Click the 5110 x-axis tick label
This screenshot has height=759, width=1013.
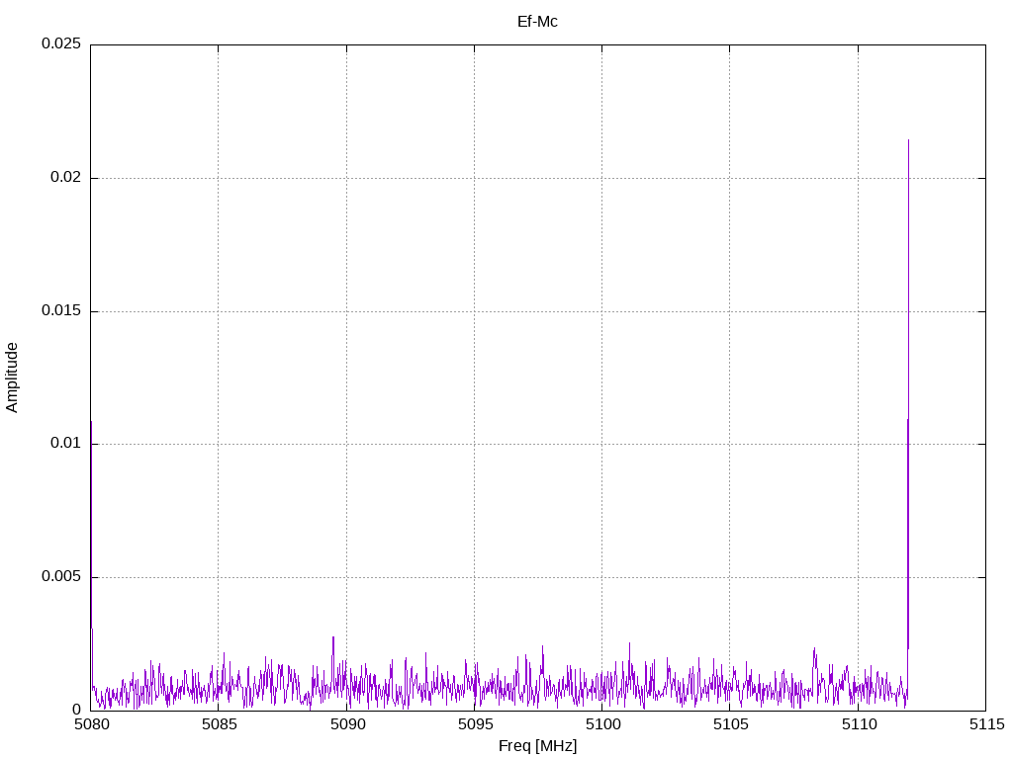[x=859, y=724]
